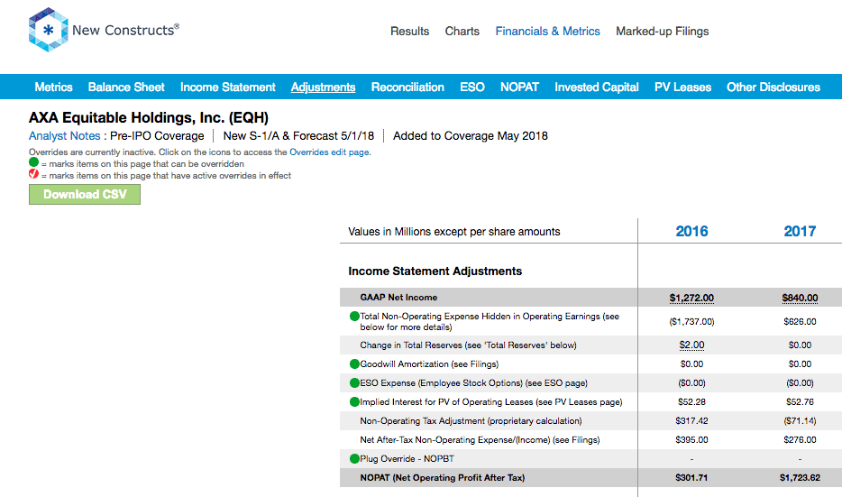Switch to the Income Statement tab
This screenshot has width=842, height=497.
pos(228,87)
